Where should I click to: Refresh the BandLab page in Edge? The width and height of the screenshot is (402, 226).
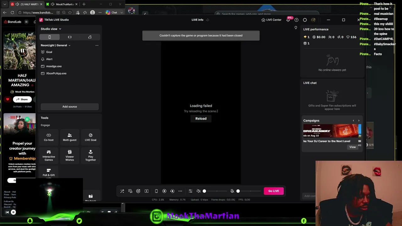click(x=12, y=13)
